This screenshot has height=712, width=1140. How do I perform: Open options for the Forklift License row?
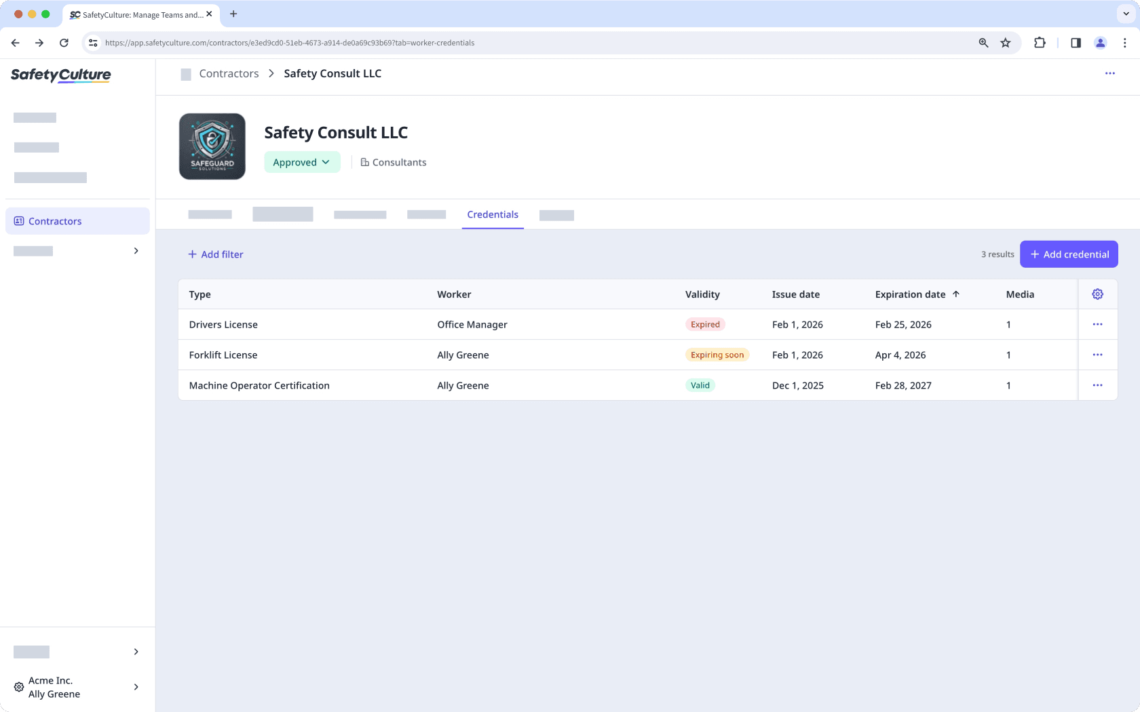(x=1097, y=355)
